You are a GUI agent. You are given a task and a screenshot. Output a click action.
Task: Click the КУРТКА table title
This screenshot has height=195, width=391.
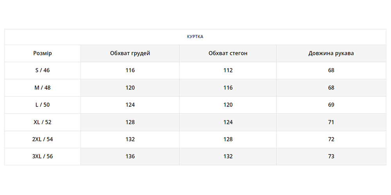click(195, 37)
